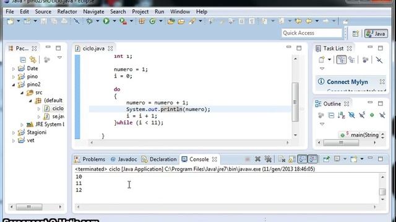
Task: Open the Run configurations dropdown arrow
Action: pyautogui.click(x=114, y=21)
